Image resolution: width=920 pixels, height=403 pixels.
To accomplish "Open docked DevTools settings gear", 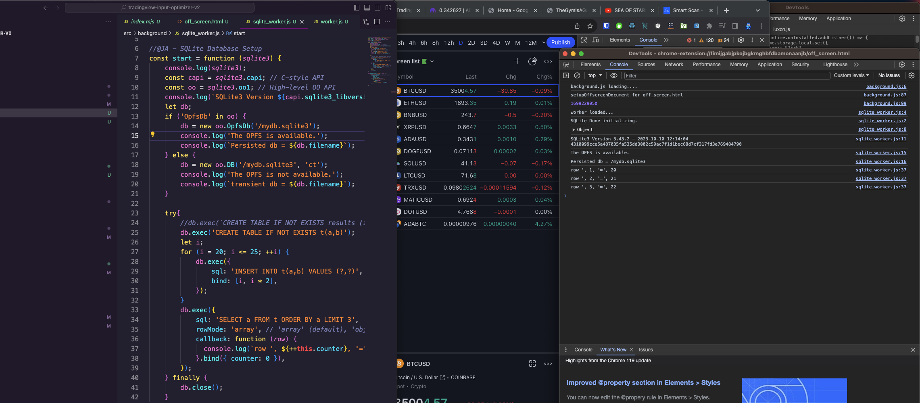I will click(741, 40).
